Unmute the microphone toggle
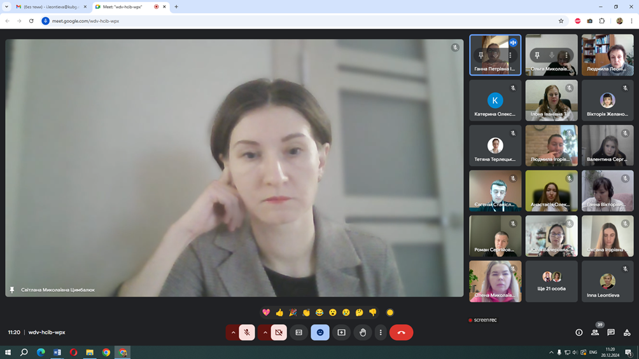Image resolution: width=639 pixels, height=359 pixels. [x=247, y=332]
